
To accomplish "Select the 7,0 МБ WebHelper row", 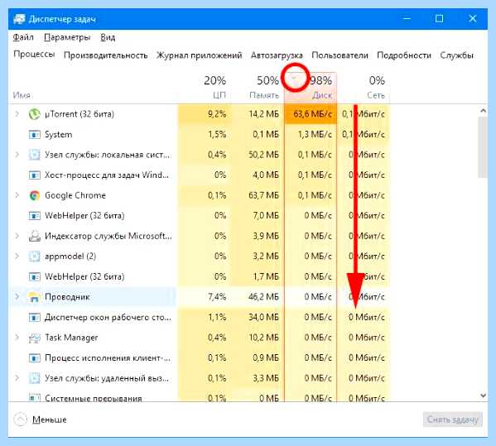I will click(200, 216).
